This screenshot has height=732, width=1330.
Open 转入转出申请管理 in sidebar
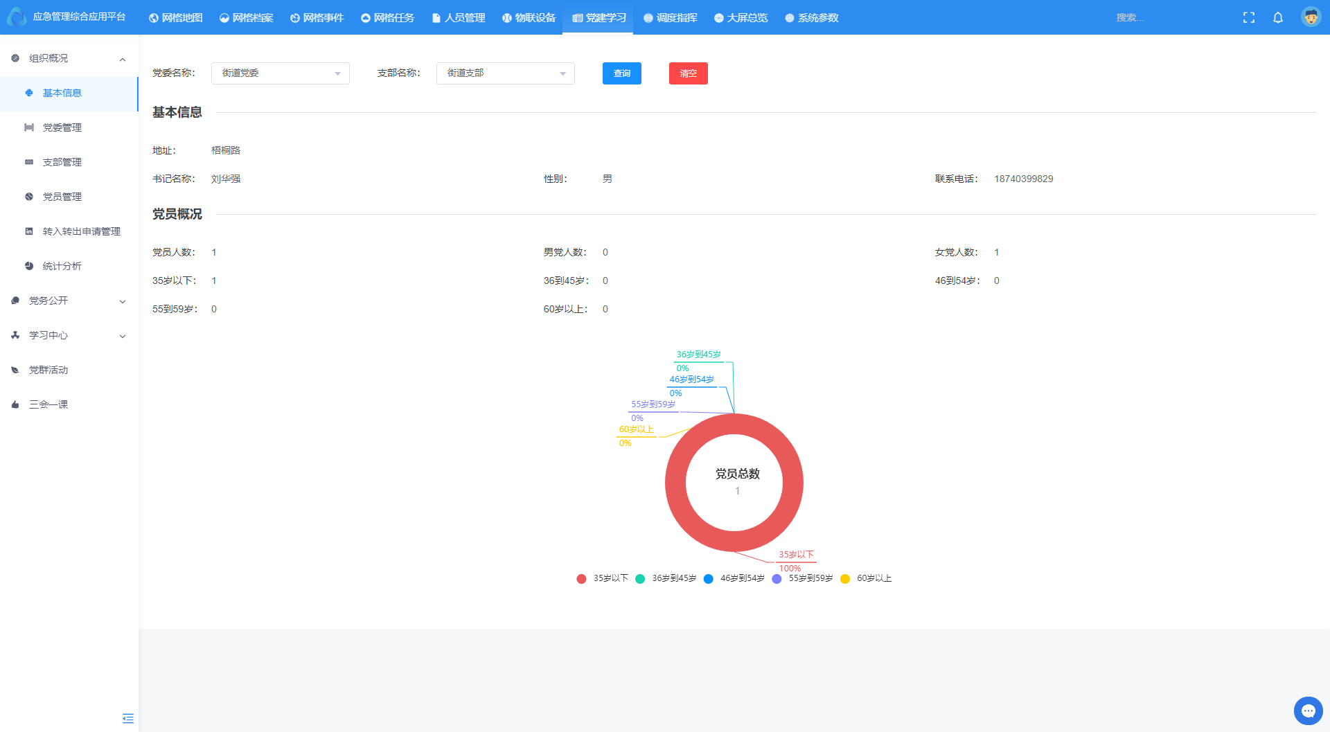(69, 231)
